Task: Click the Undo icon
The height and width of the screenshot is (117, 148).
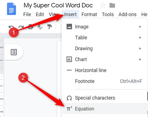Action: (11, 27)
